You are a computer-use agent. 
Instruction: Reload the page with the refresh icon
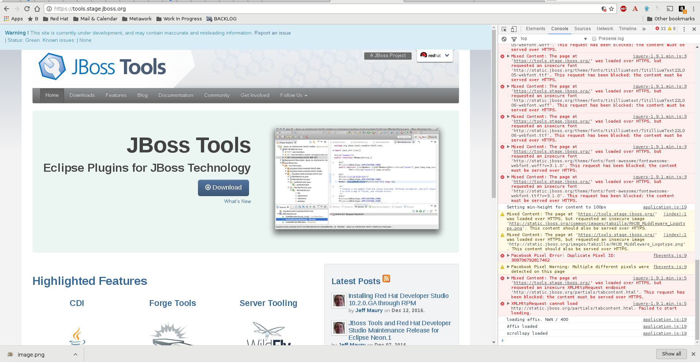click(27, 9)
